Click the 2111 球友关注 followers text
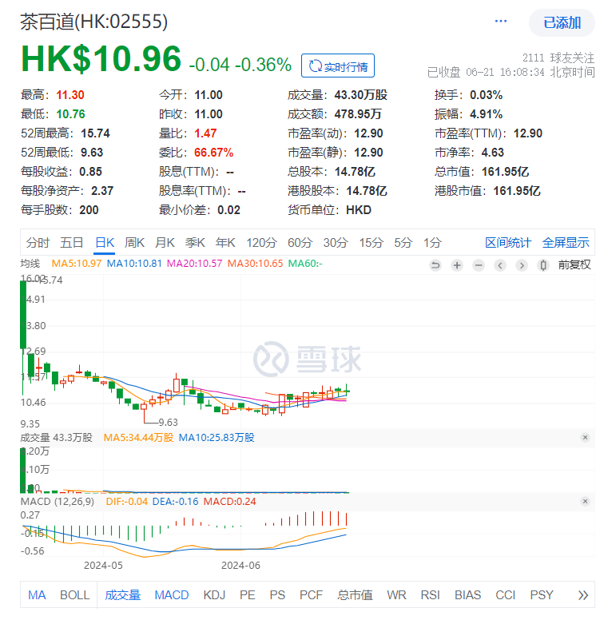The width and height of the screenshot is (612, 620). [x=558, y=58]
